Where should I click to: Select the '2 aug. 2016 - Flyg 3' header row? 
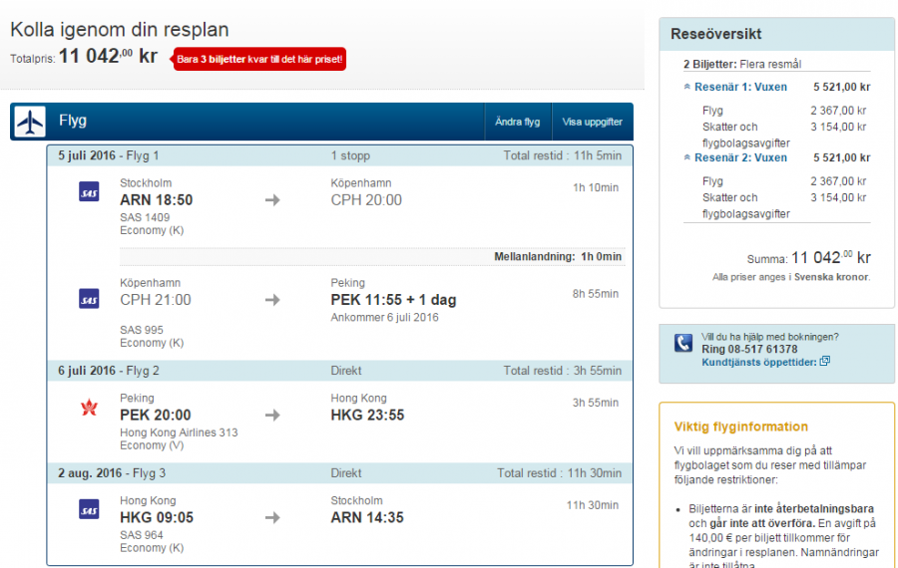click(339, 473)
